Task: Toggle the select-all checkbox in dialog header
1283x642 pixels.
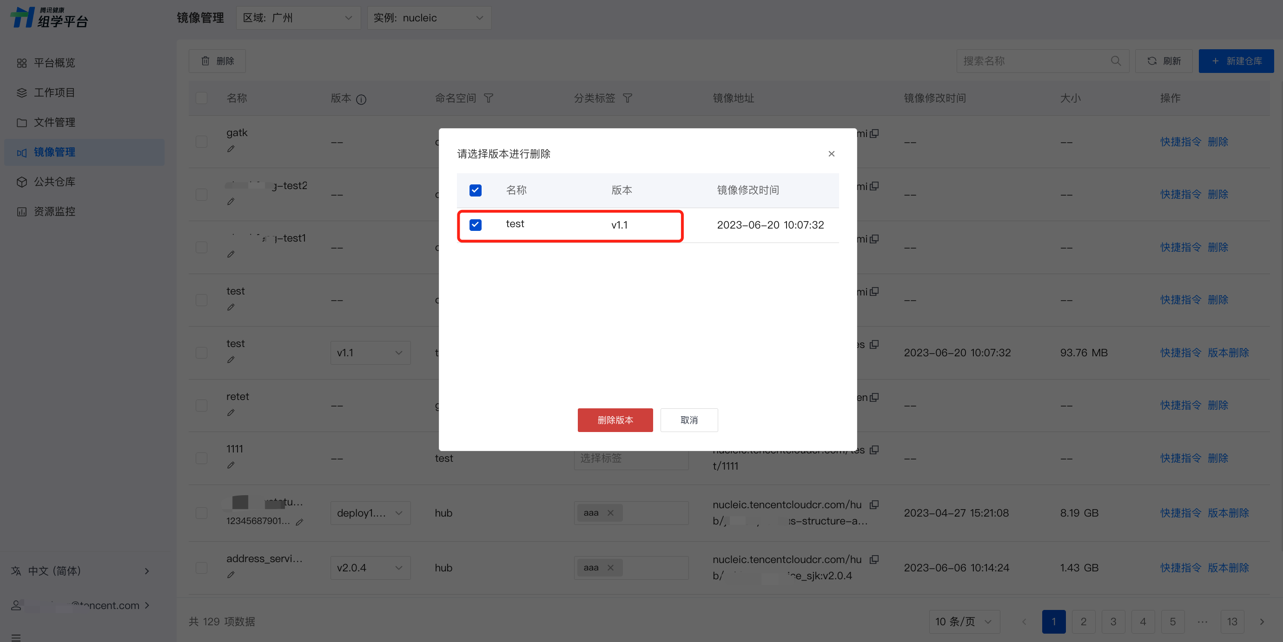Action: tap(475, 190)
